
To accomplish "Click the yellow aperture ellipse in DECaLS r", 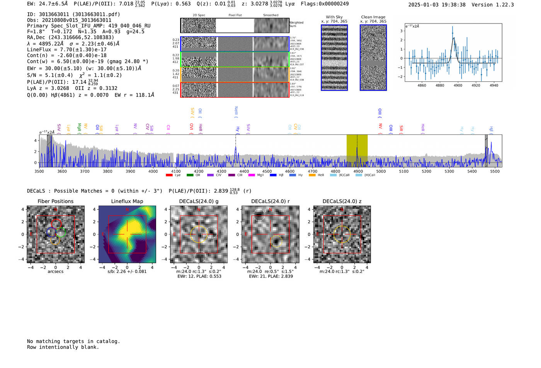I will pos(276,242).
